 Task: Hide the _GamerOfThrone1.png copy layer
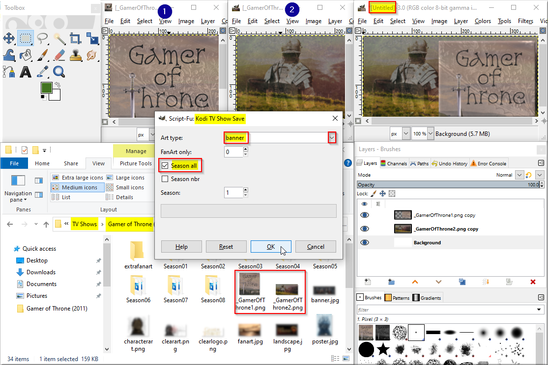(365, 215)
